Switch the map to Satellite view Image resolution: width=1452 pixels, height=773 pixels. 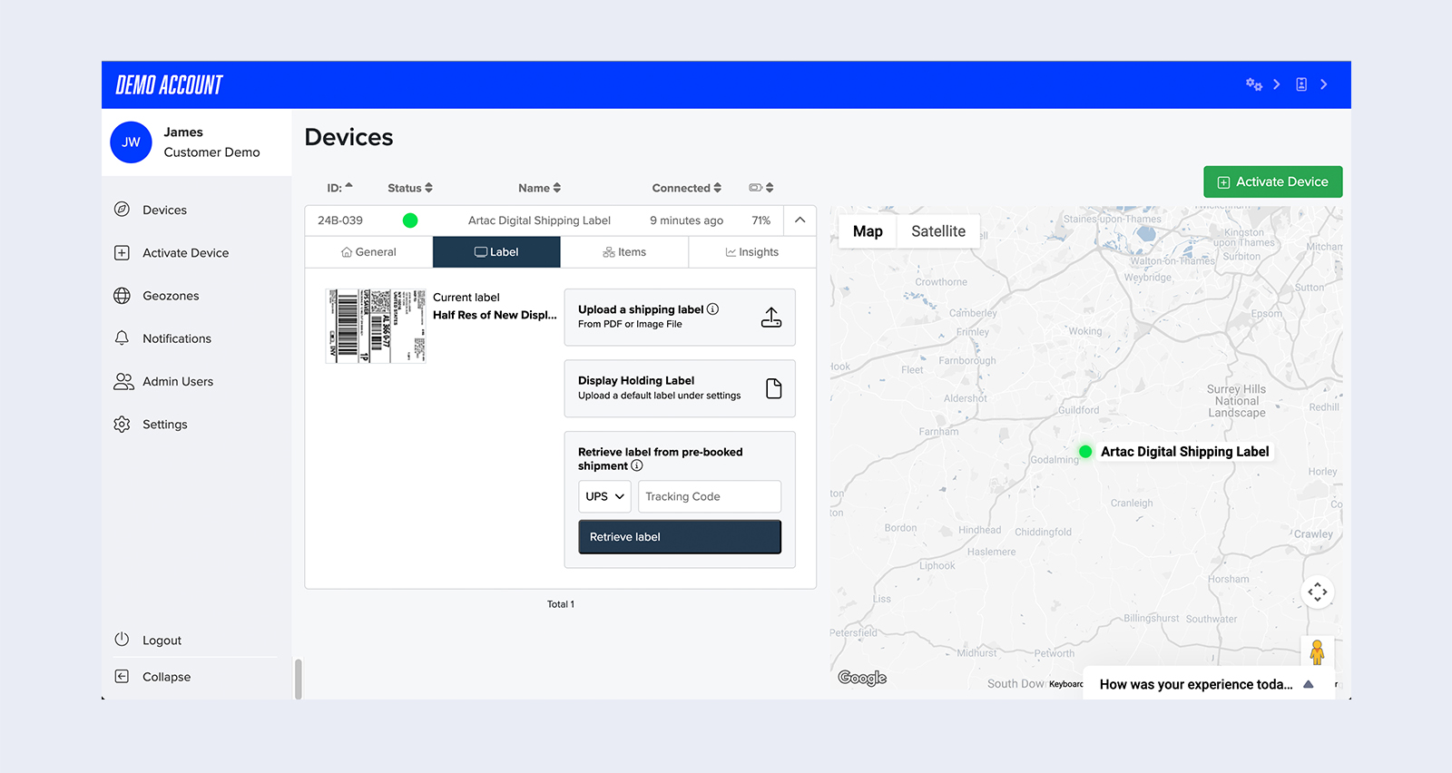pyautogui.click(x=938, y=231)
